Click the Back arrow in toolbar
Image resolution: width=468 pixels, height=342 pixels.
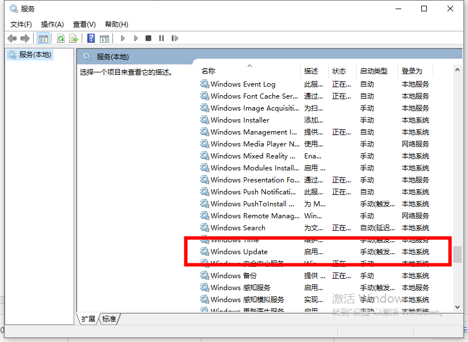[x=12, y=38]
